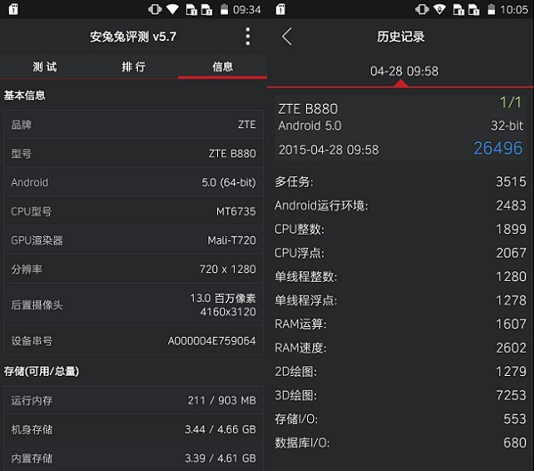Tap the 存储I/O score 553
Viewport: 534px width, 471px height.
(x=515, y=419)
